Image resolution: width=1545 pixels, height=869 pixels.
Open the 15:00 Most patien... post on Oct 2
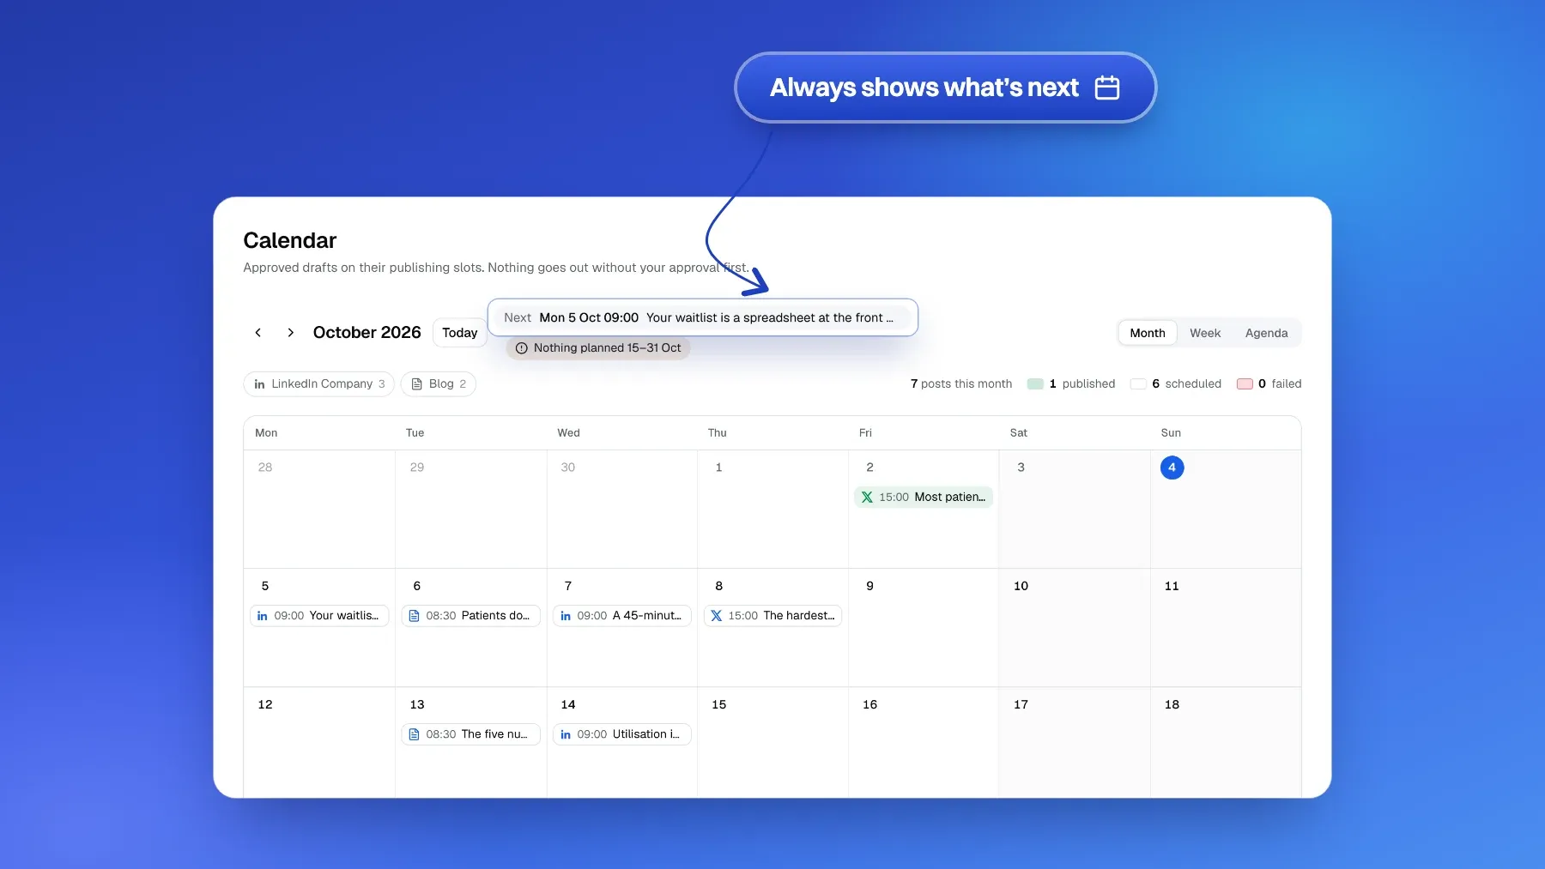[924, 497]
